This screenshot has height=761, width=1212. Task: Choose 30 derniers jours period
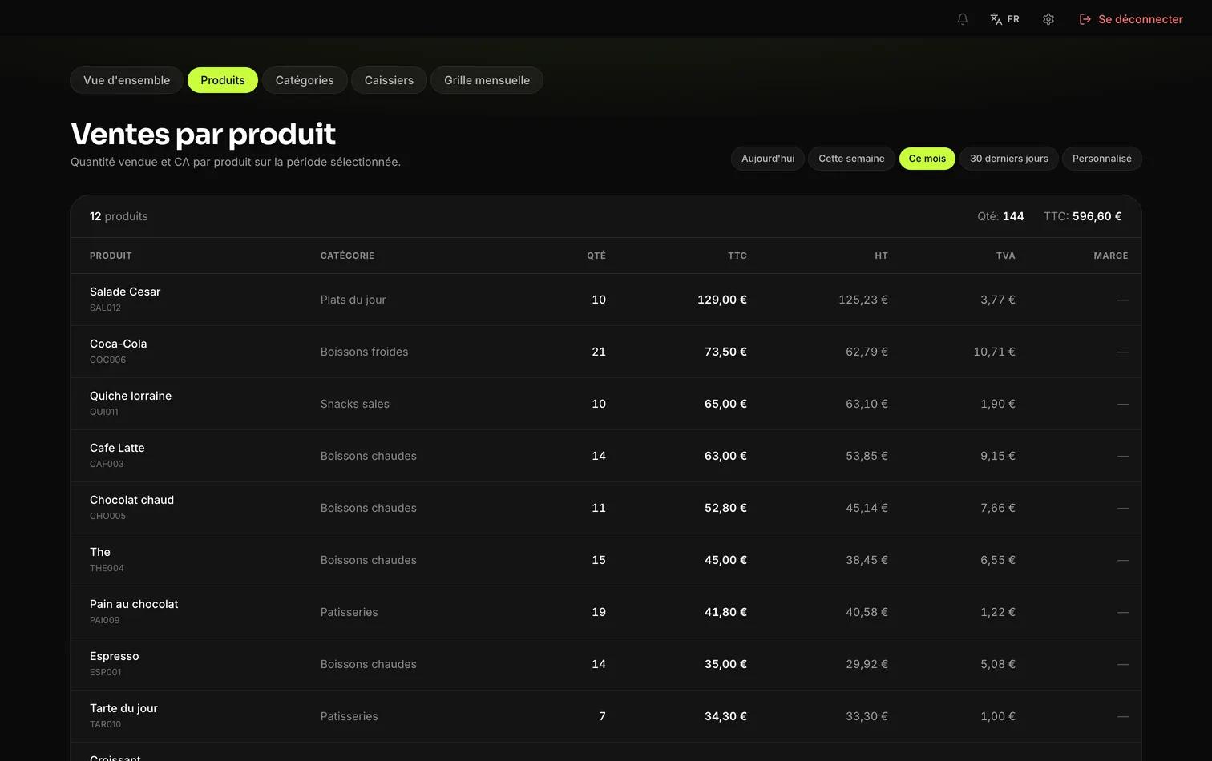[1009, 159]
